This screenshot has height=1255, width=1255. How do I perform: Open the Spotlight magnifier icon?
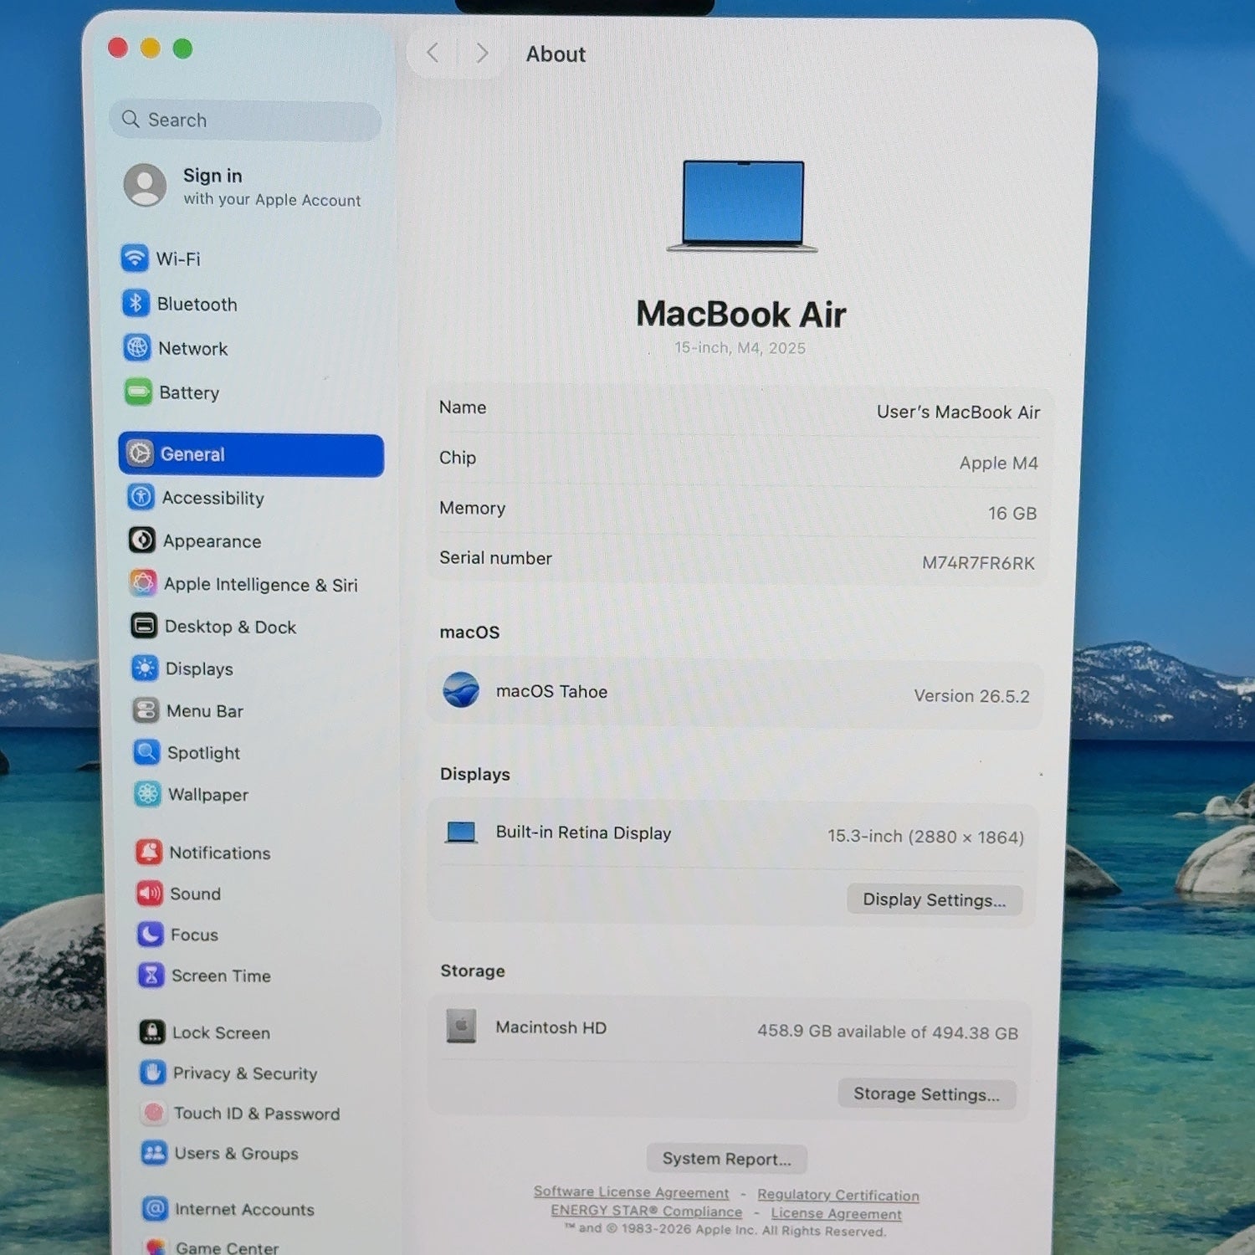pos(146,752)
